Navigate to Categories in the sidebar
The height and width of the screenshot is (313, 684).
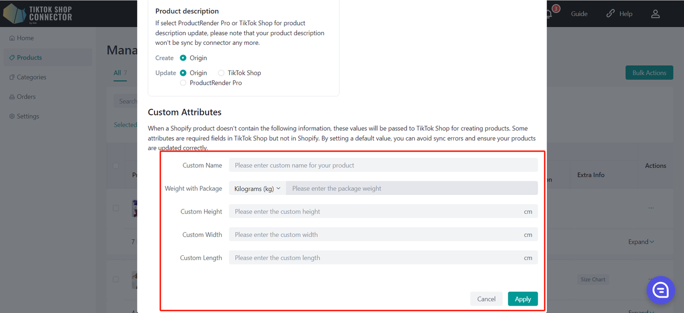28,77
